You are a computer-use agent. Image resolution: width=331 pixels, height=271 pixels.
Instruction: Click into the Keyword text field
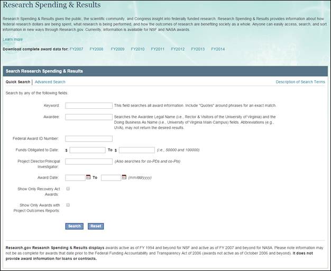89,106
